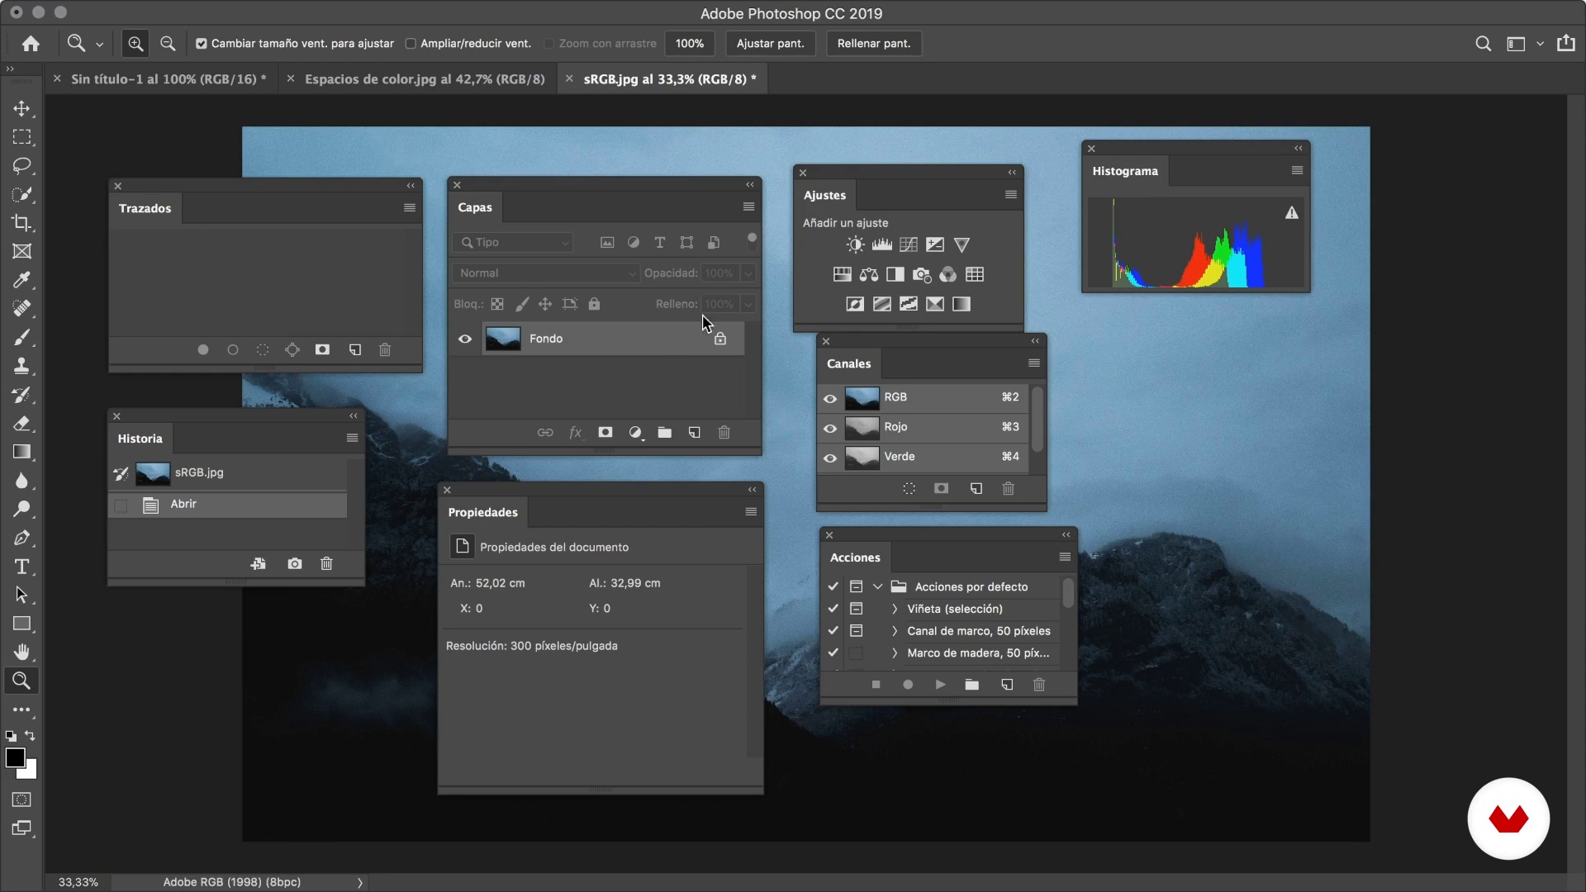Toggle visibility of Rojo channel
Viewport: 1586px width, 892px height.
830,427
